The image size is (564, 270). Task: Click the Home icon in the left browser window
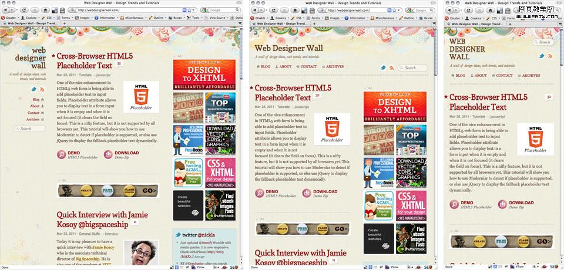point(45,10)
